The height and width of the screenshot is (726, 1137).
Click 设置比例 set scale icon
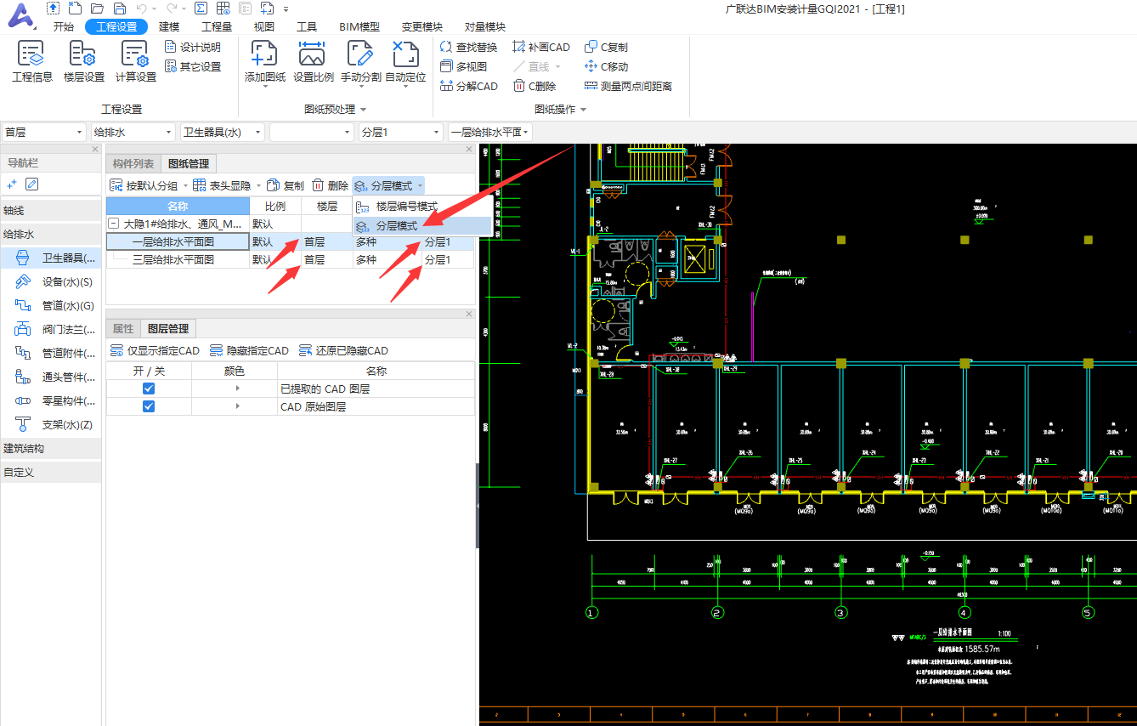click(313, 61)
